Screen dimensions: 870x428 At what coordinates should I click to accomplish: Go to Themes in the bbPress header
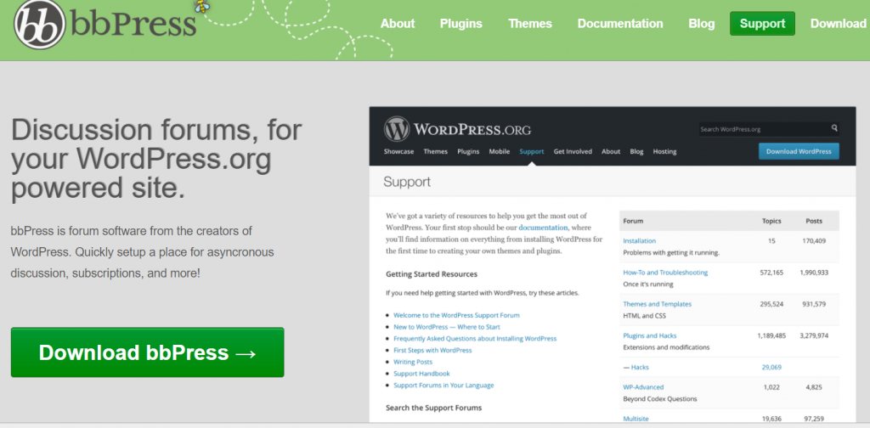[530, 24]
